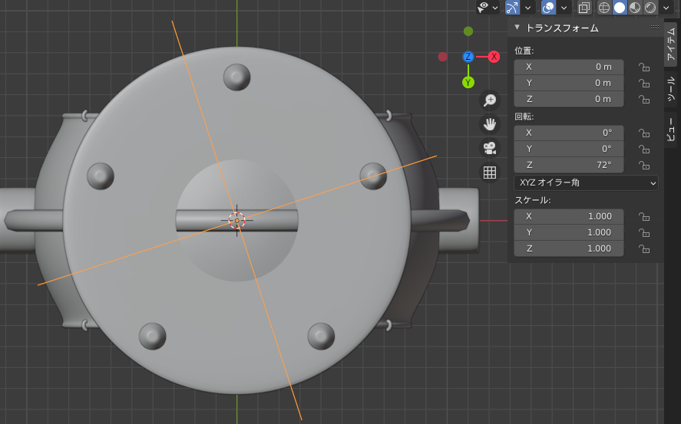Lock scale X axis
The width and height of the screenshot is (681, 424).
point(644,216)
